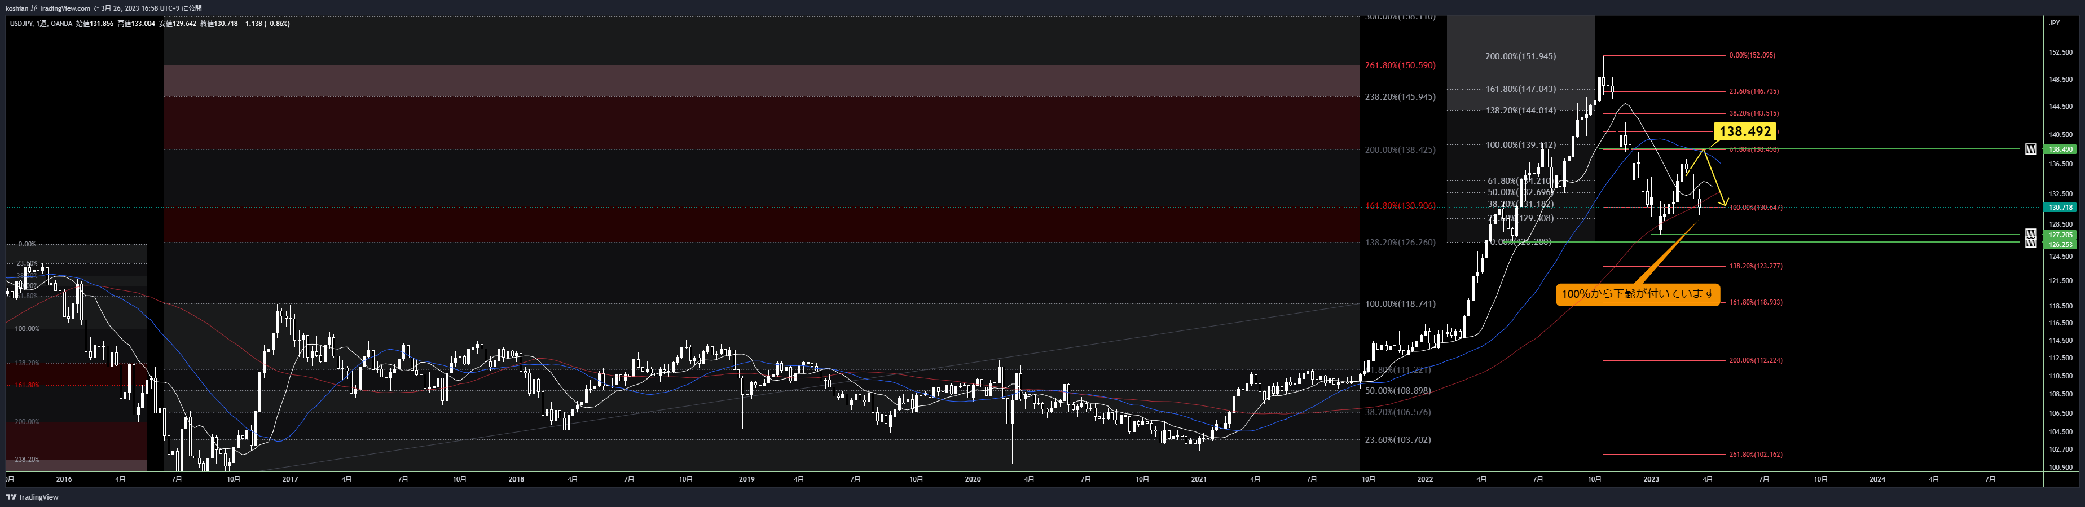Click the 2020 label on the time axis
The image size is (2085, 507).
pyautogui.click(x=973, y=479)
